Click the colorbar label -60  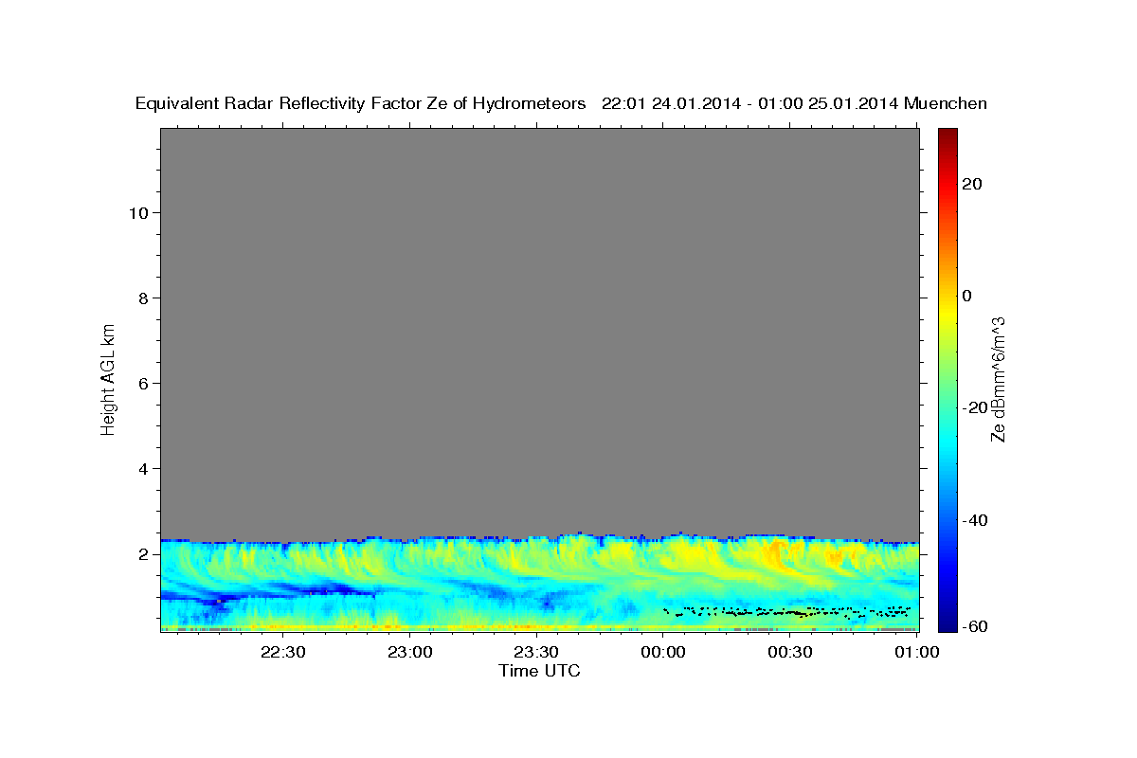[974, 626]
